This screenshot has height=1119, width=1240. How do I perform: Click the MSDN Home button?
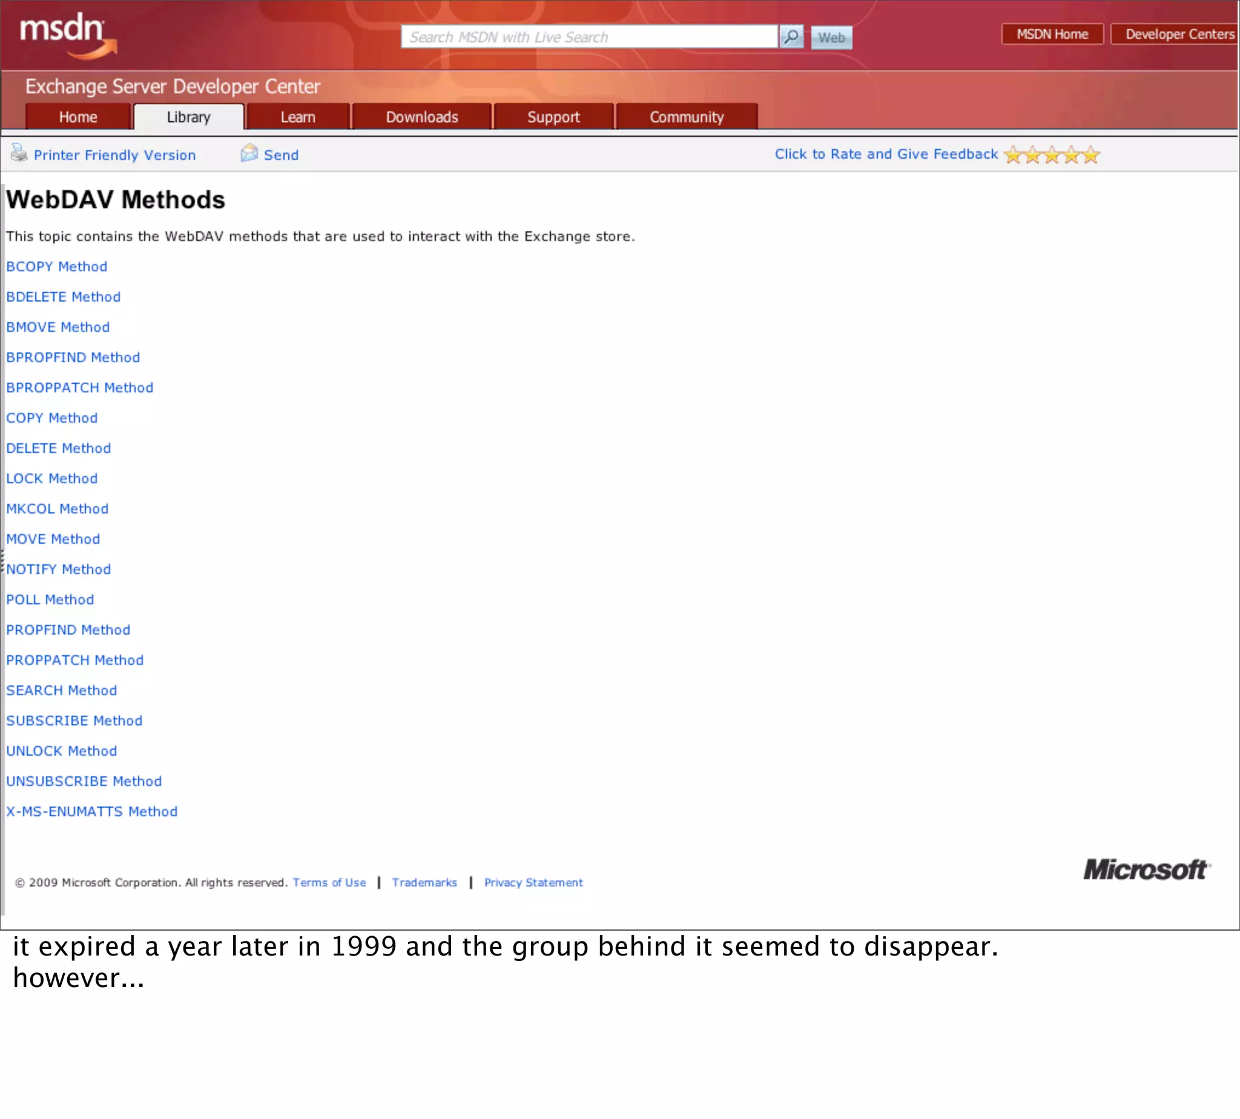[x=1052, y=34]
